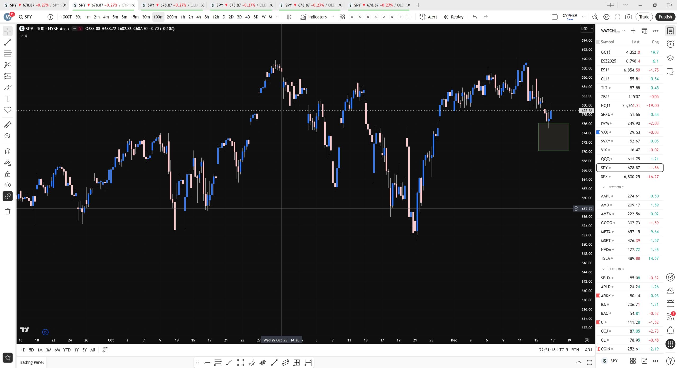Activate the ruler measure tool

pos(8,125)
